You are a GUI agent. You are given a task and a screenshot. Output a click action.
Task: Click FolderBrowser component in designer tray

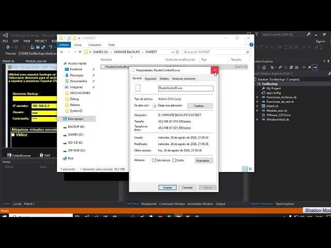19,155
